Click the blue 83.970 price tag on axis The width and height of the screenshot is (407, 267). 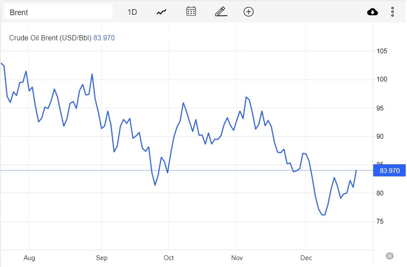[390, 170]
